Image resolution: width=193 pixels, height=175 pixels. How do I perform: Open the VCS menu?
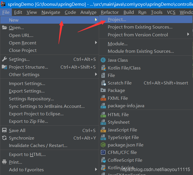[171, 12]
